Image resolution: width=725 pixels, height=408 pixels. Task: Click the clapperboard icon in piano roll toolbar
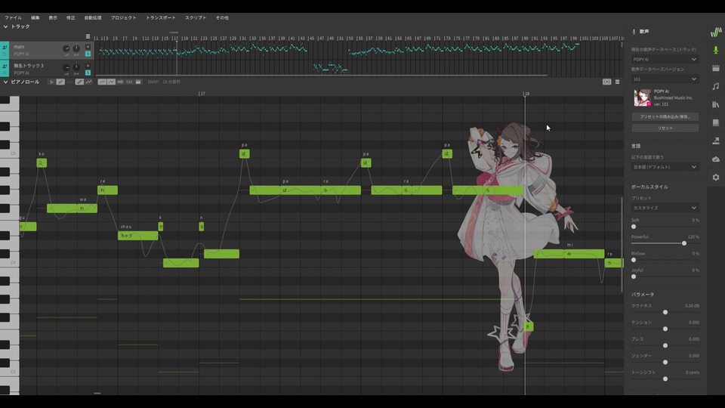(x=137, y=82)
